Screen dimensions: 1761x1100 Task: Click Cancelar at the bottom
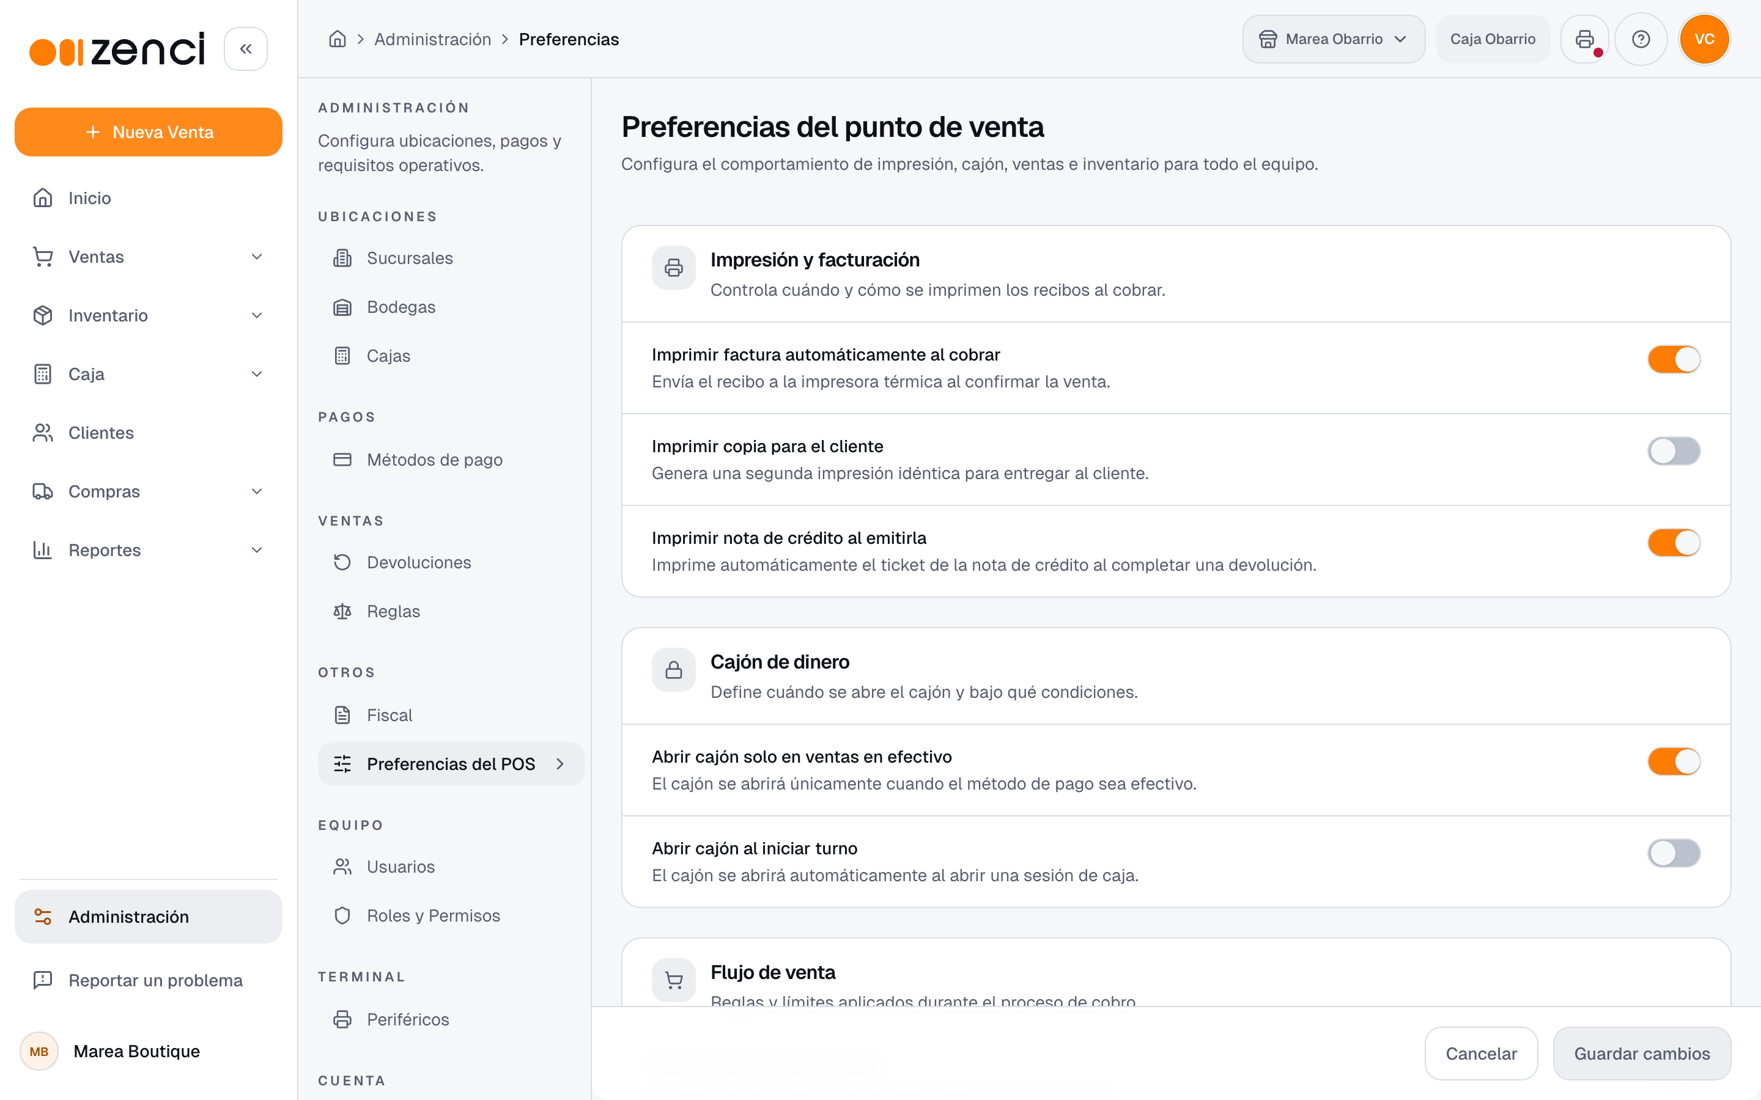coord(1481,1054)
